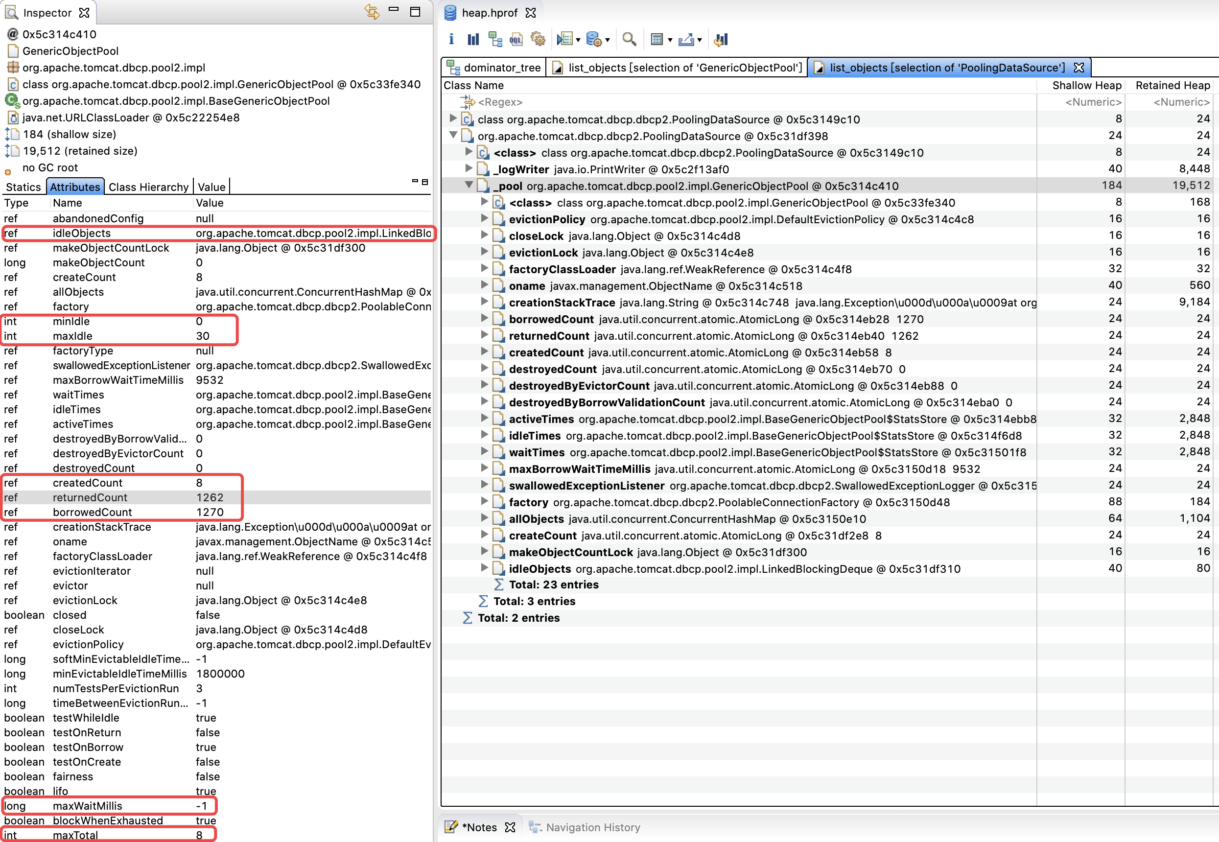This screenshot has width=1219, height=842.
Task: Click the package icon beside org.apache.tomcat.dbcp.pool2.impl
Action: [x=13, y=68]
